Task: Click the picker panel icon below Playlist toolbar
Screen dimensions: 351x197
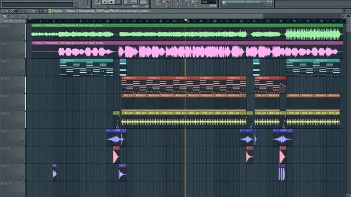Action: pyautogui.click(x=4, y=16)
